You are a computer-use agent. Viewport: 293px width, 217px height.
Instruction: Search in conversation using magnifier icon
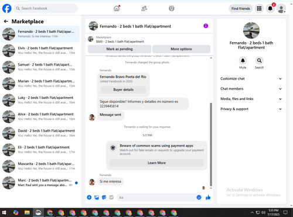(x=259, y=60)
